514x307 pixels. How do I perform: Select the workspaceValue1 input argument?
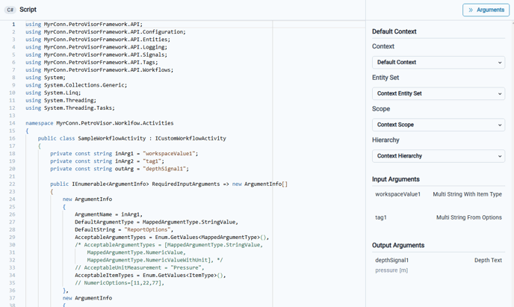point(398,194)
